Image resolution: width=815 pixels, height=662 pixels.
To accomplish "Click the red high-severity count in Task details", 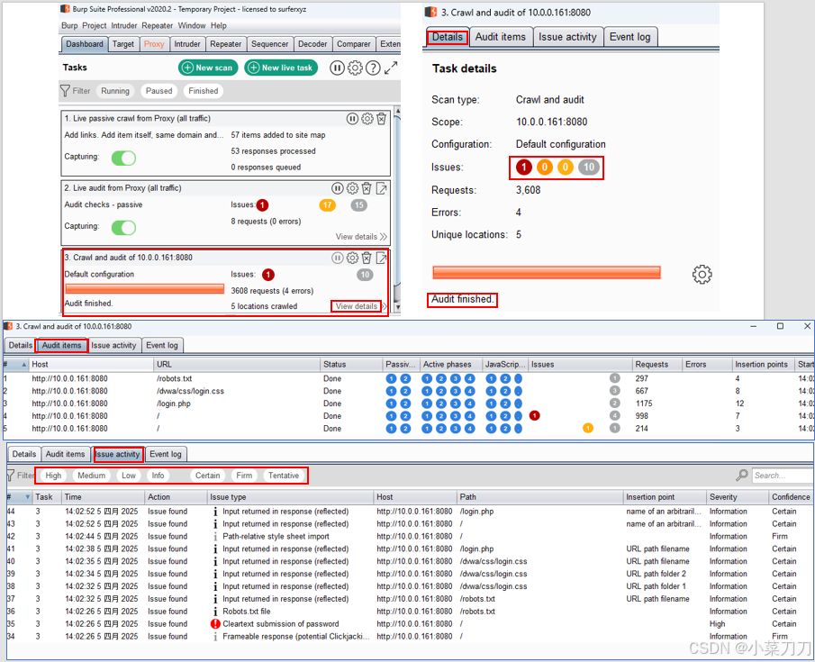I will (x=524, y=167).
